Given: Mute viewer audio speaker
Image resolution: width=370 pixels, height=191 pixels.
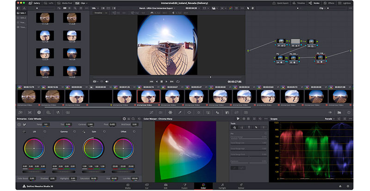Looking at the screenshot, I should point(107,82).
